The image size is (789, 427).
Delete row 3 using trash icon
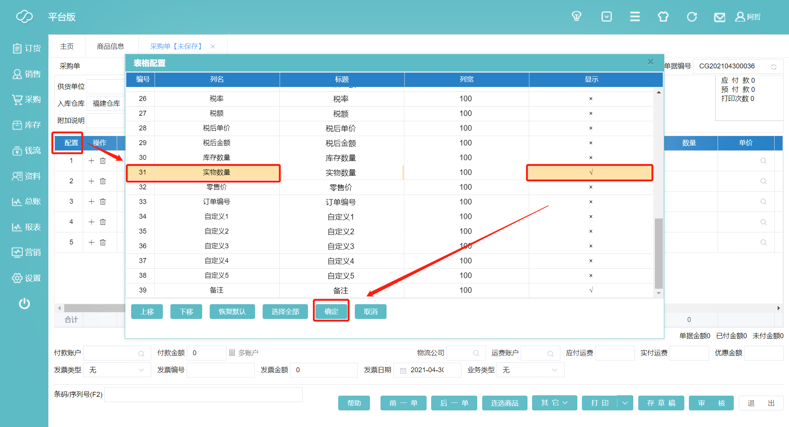click(103, 201)
